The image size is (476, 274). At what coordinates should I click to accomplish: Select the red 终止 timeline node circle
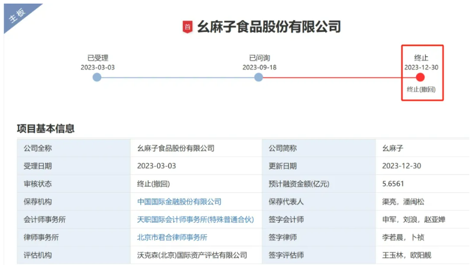[420, 77]
